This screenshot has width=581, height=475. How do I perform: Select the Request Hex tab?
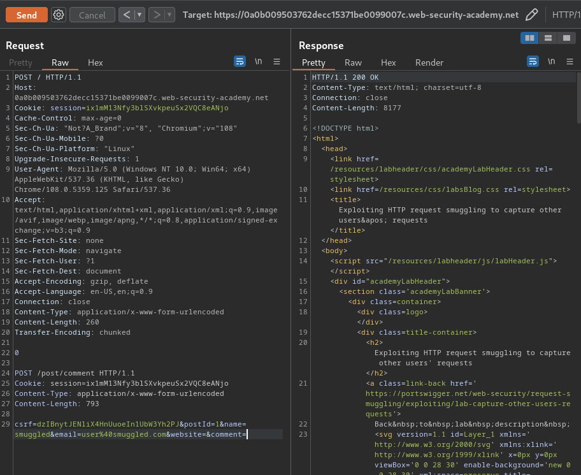(95, 62)
